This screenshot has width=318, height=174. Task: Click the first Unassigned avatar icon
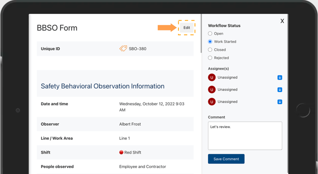pyautogui.click(x=212, y=78)
